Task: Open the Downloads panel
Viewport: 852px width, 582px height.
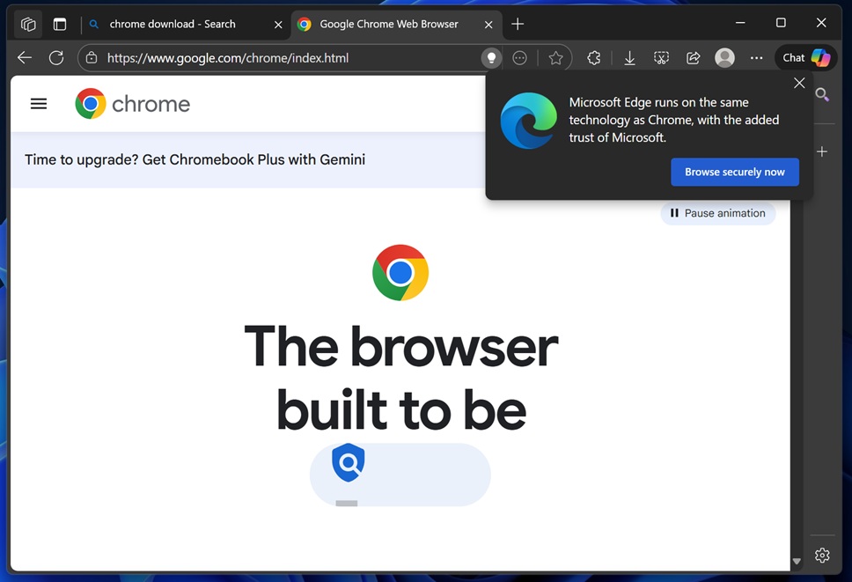Action: [629, 58]
